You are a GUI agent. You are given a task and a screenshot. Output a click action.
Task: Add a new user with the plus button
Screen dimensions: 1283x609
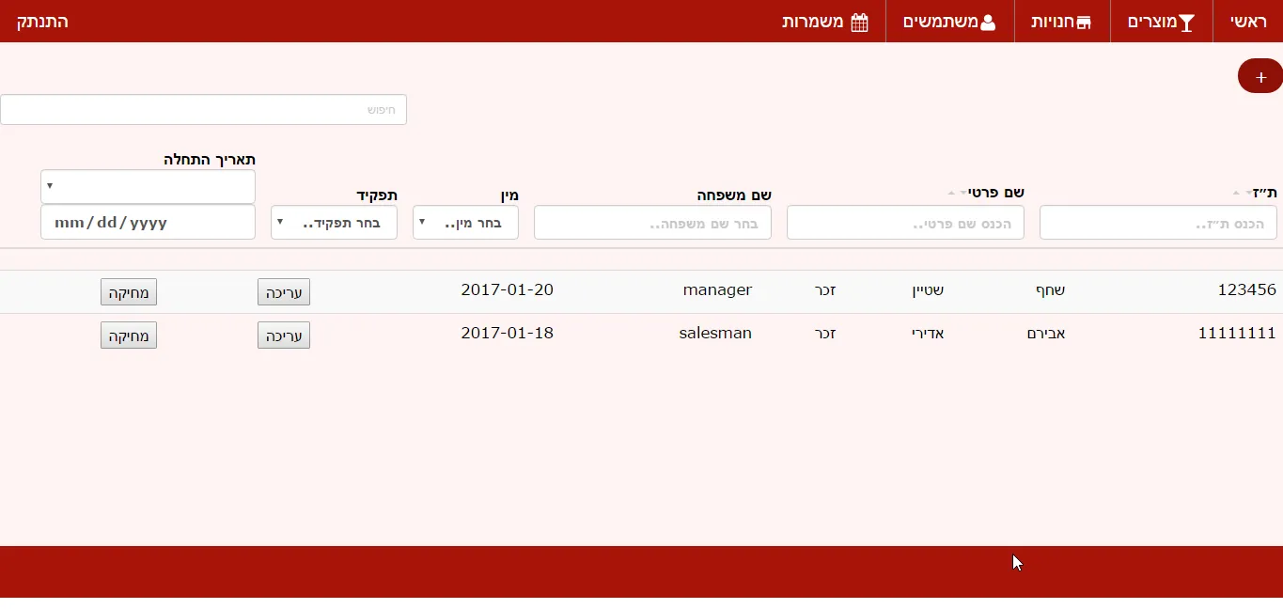click(x=1260, y=76)
